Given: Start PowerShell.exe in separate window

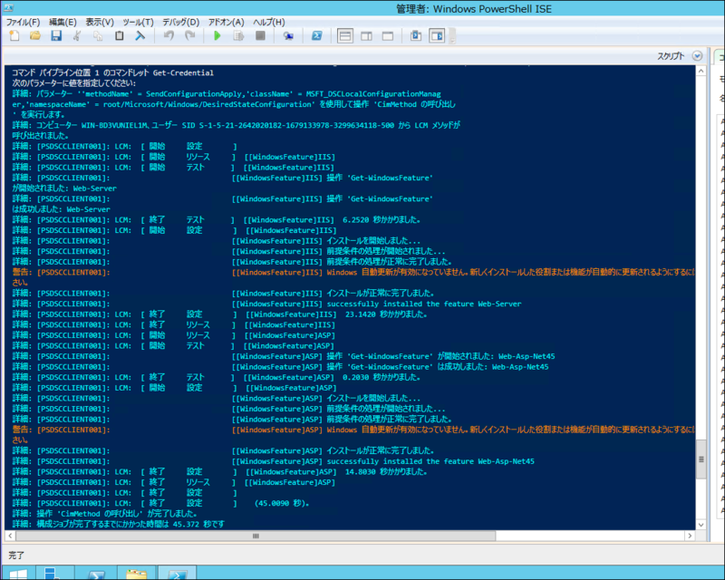Looking at the screenshot, I should tap(316, 36).
